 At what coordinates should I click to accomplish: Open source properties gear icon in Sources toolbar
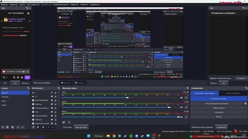coord(43,127)
